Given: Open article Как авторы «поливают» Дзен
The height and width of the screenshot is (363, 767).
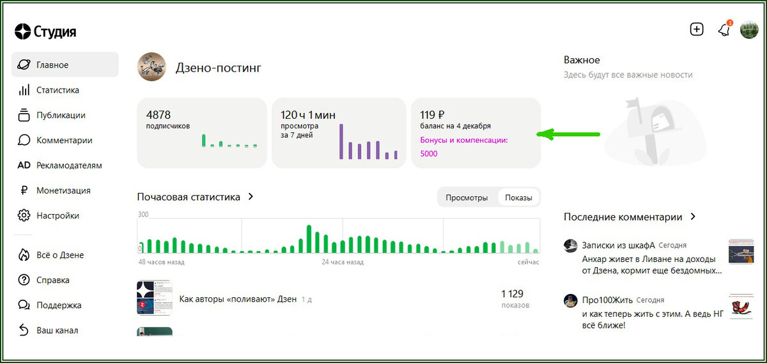Looking at the screenshot, I should 238,298.
